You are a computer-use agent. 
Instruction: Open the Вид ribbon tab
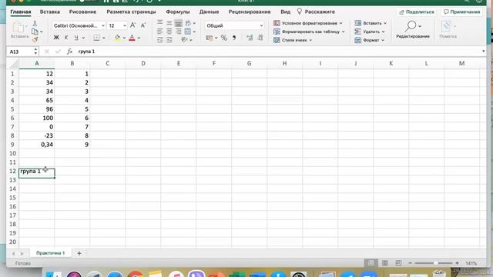point(286,12)
